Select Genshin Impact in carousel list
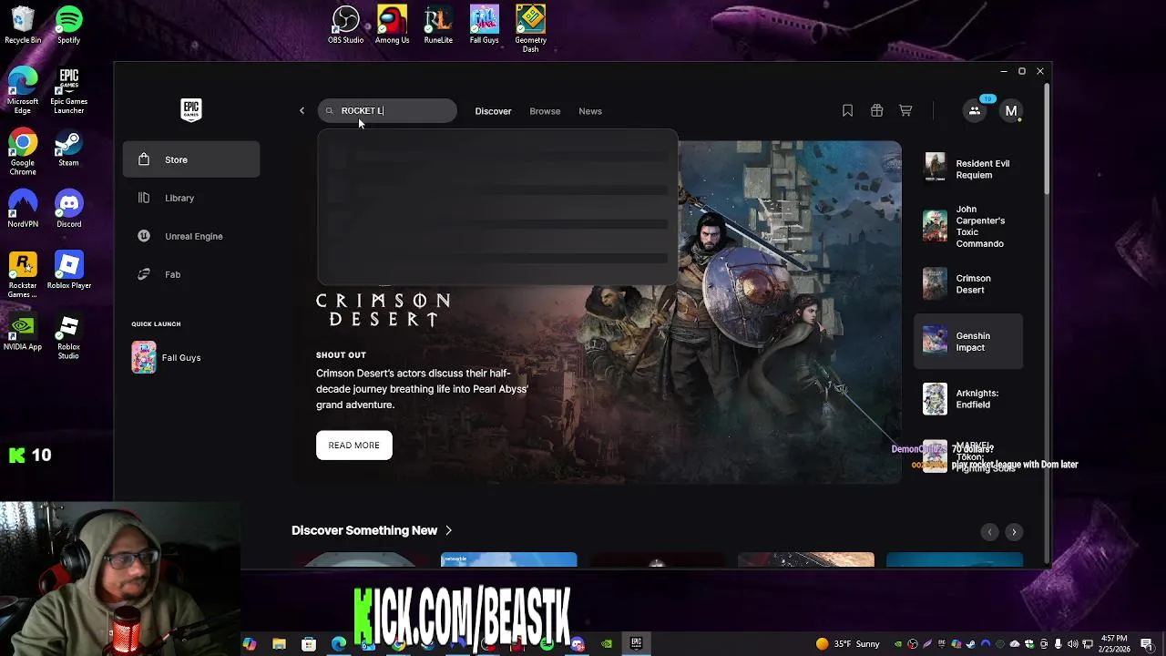1166x656 pixels. coord(968,342)
